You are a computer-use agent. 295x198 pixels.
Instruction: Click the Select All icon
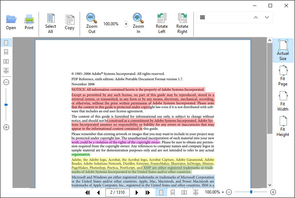point(50,19)
